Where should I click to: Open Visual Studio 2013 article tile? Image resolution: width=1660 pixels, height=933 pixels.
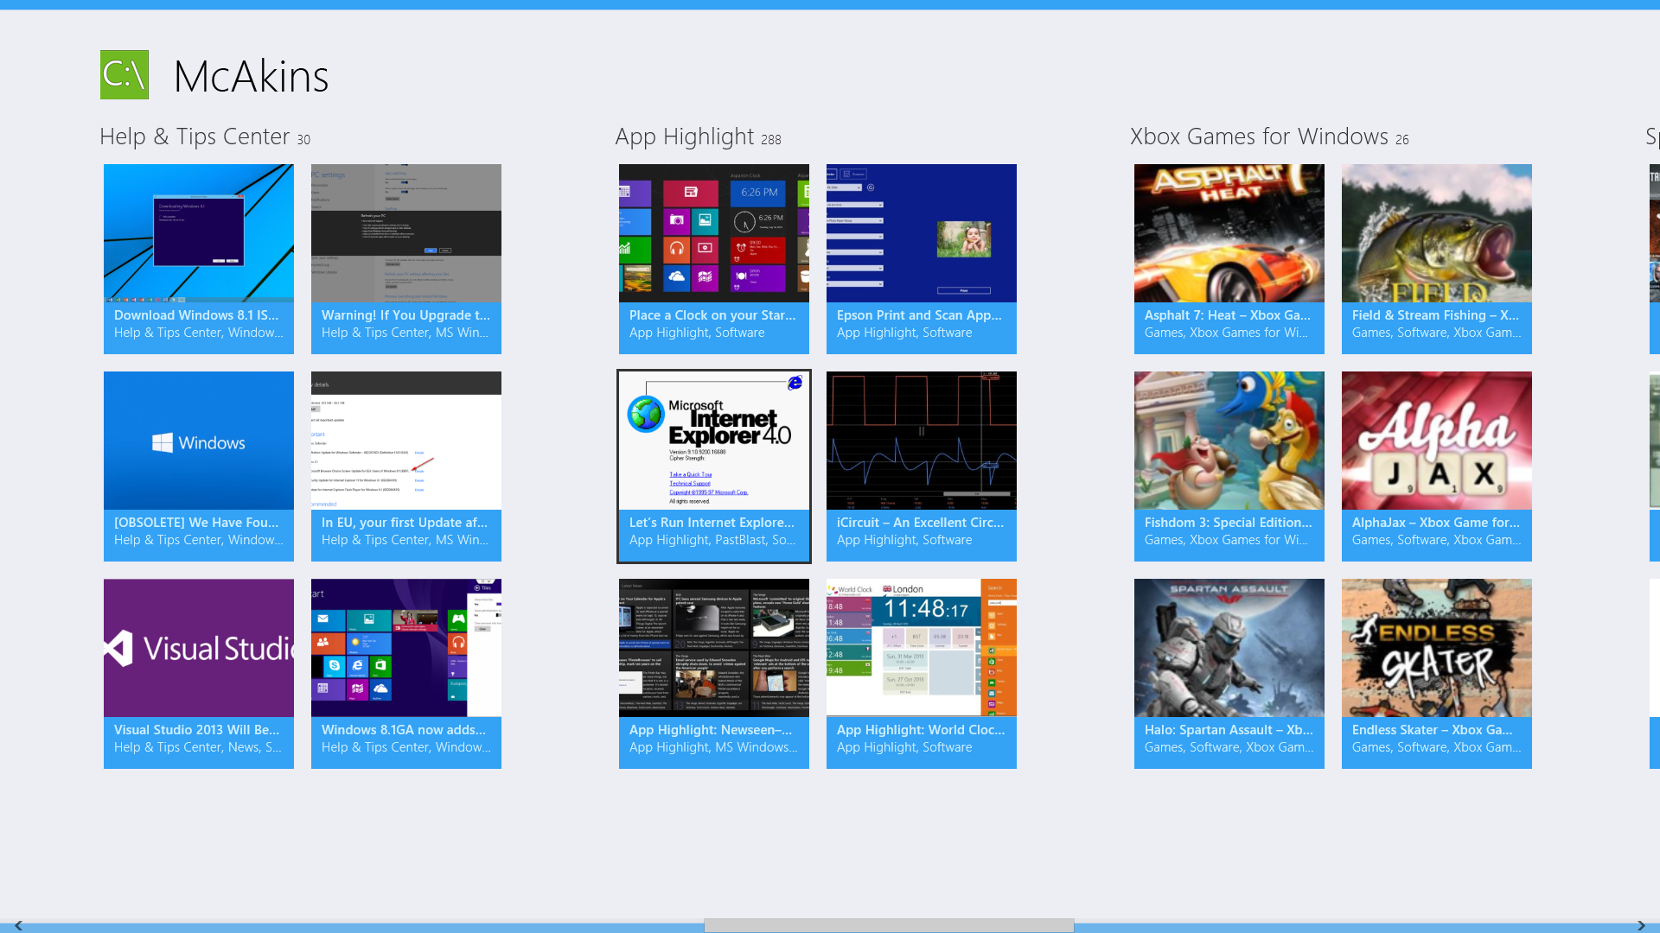(x=199, y=673)
